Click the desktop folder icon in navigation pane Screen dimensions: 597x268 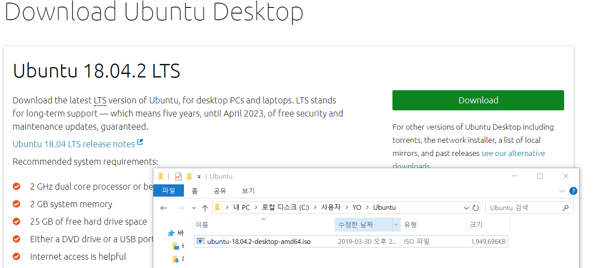click(x=176, y=246)
